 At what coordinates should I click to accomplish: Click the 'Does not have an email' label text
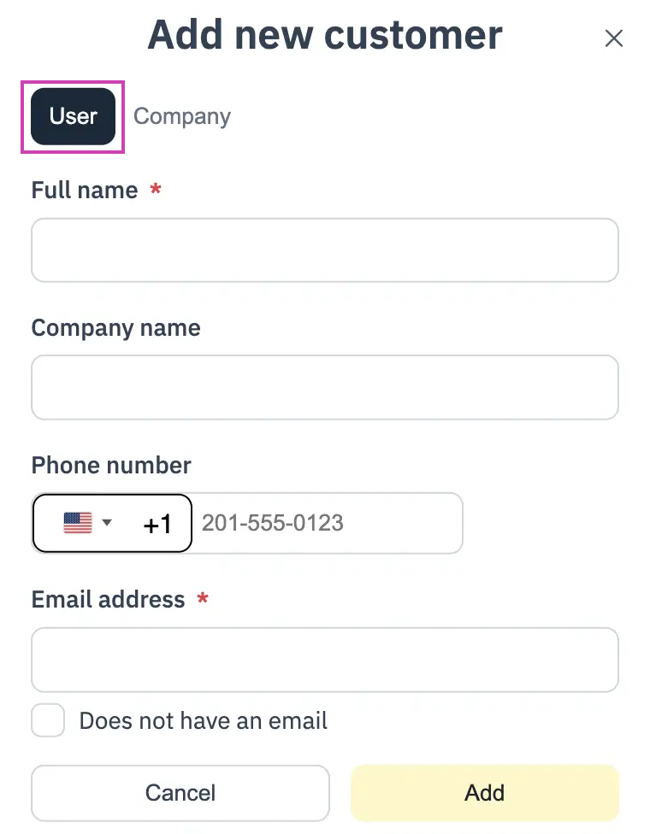click(x=204, y=721)
